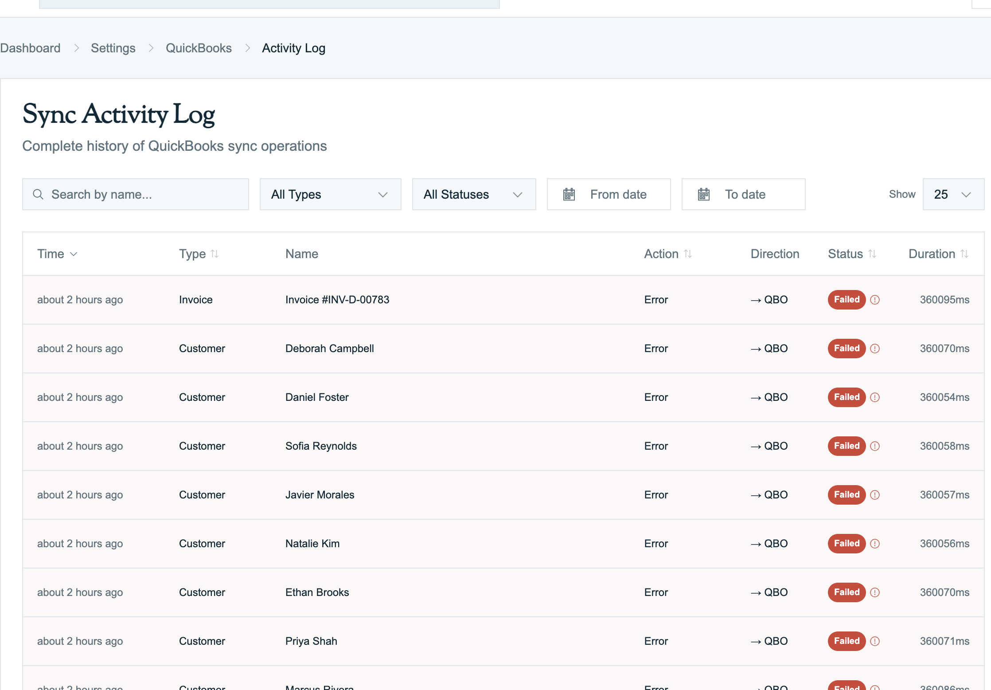
Task: Click the Name column header
Action: [x=302, y=254]
